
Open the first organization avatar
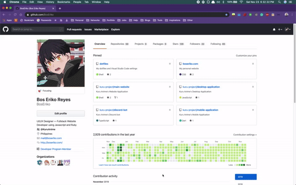[40, 162]
